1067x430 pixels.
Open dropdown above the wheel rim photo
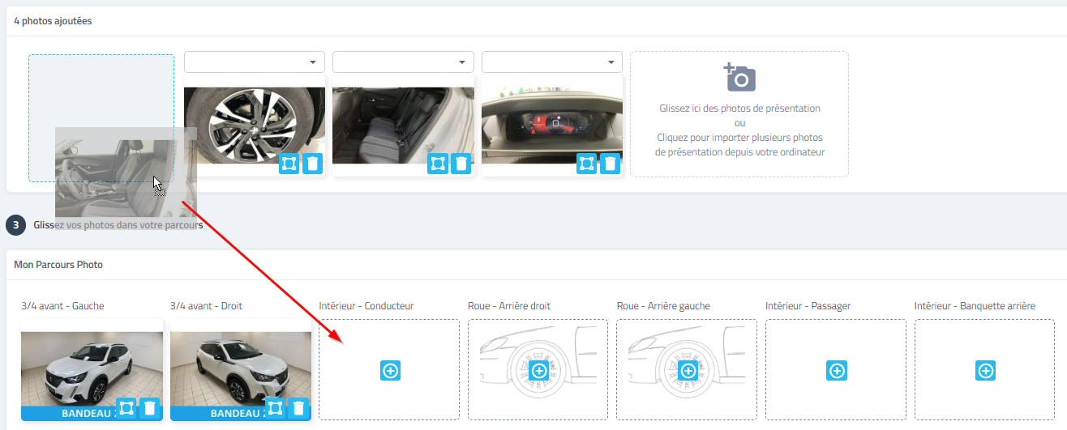point(255,62)
